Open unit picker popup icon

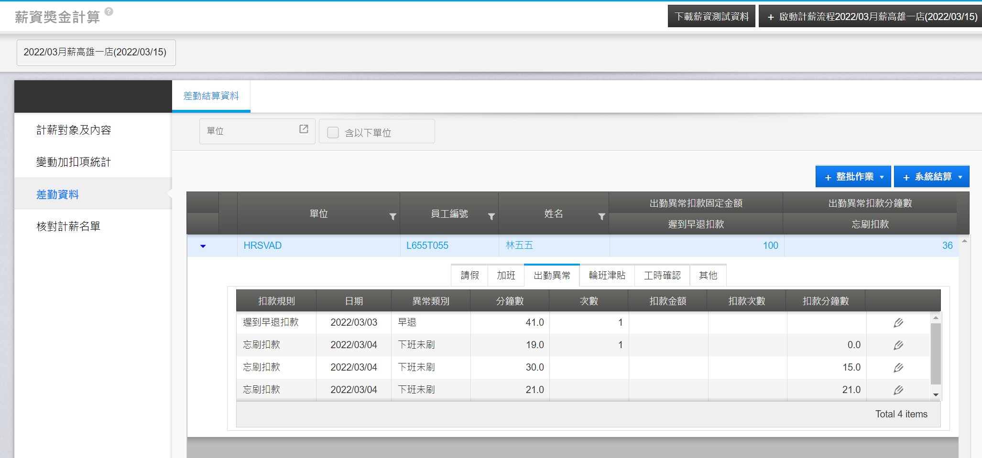coord(304,129)
